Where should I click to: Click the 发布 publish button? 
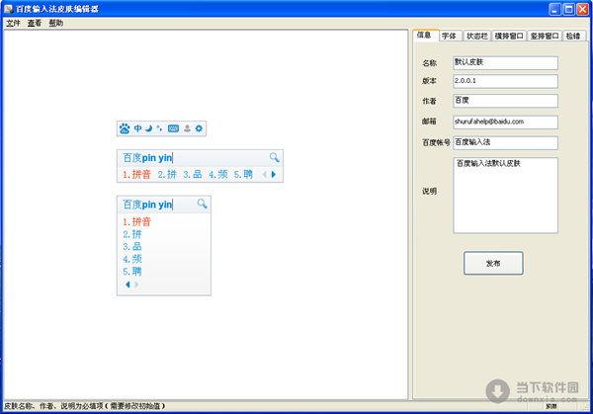pos(493,263)
